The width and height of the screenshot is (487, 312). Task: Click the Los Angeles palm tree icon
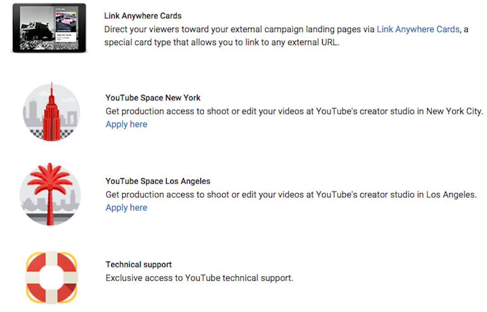[50, 194]
